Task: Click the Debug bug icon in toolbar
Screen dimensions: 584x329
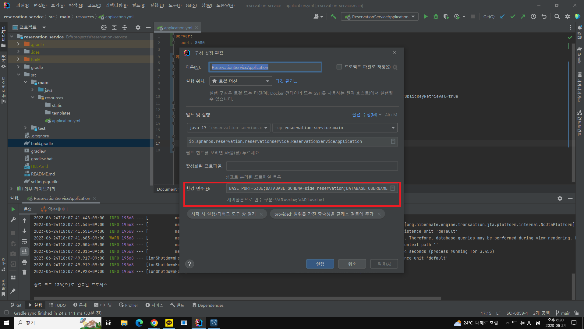Action: click(x=436, y=17)
